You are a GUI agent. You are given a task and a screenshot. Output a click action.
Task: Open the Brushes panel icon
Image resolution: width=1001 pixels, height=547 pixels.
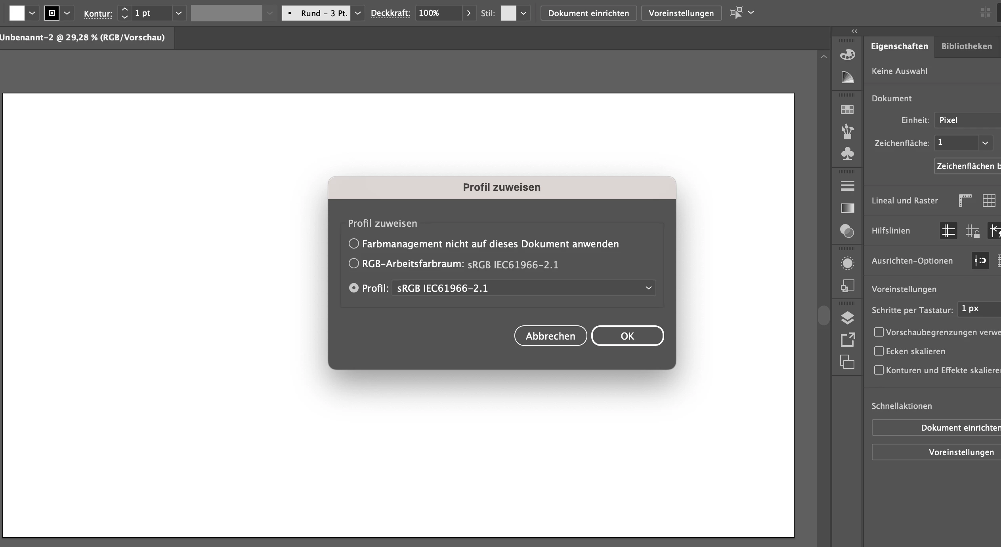point(847,131)
